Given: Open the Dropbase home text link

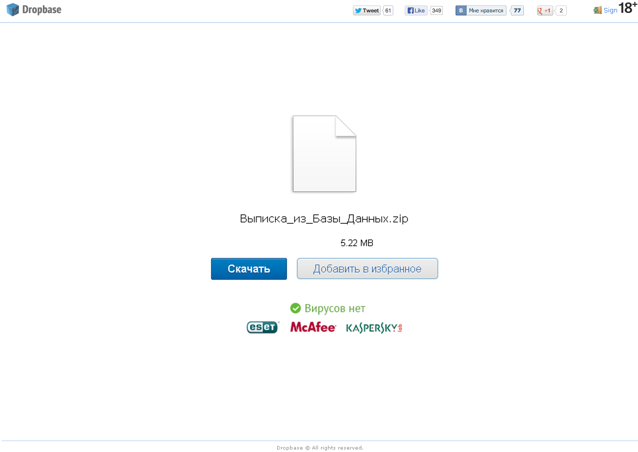Looking at the screenshot, I should (42, 9).
